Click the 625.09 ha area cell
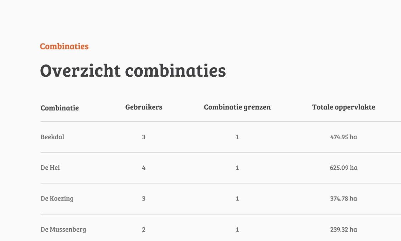Screen dimensions: 401x241 pyautogui.click(x=344, y=168)
